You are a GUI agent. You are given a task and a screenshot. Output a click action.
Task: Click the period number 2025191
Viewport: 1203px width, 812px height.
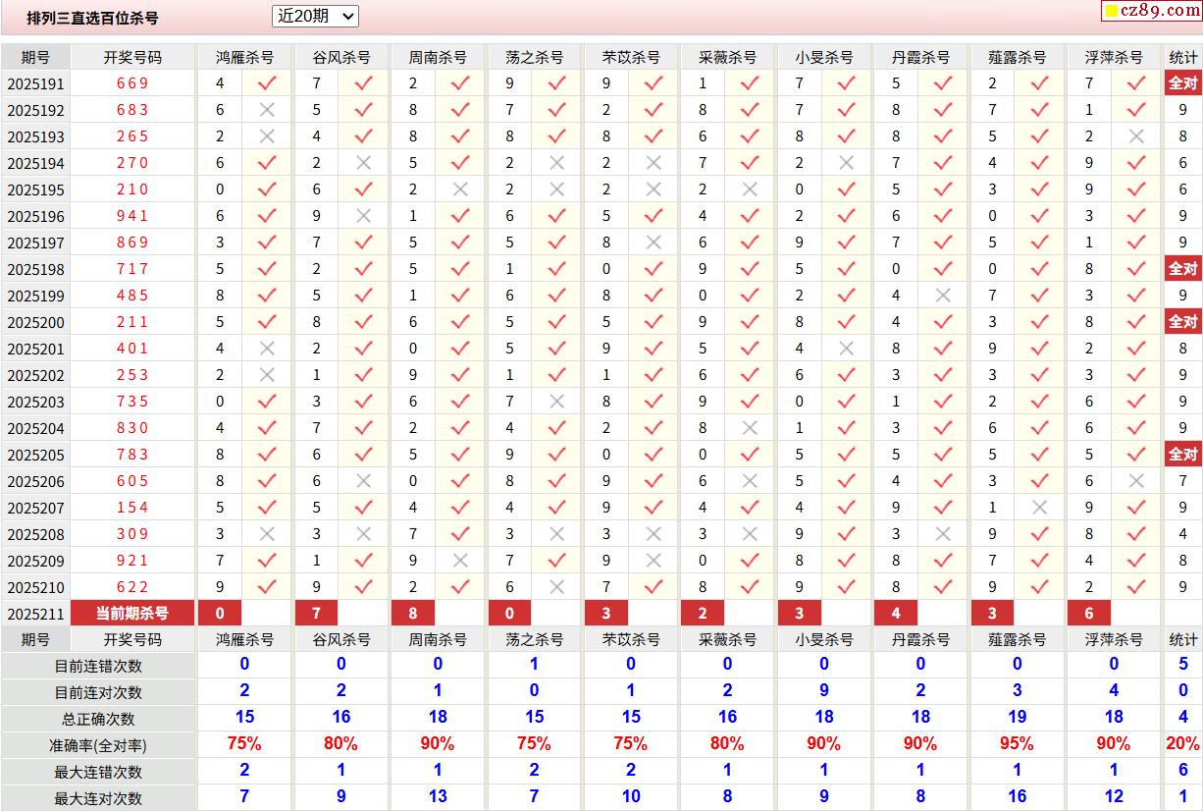[x=35, y=84]
